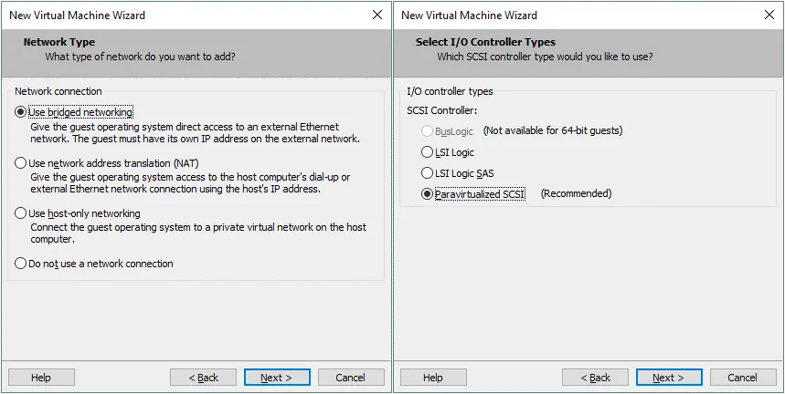This screenshot has width=785, height=394.
Task: Cancel the Network Type wizard dialog
Action: [x=350, y=378]
